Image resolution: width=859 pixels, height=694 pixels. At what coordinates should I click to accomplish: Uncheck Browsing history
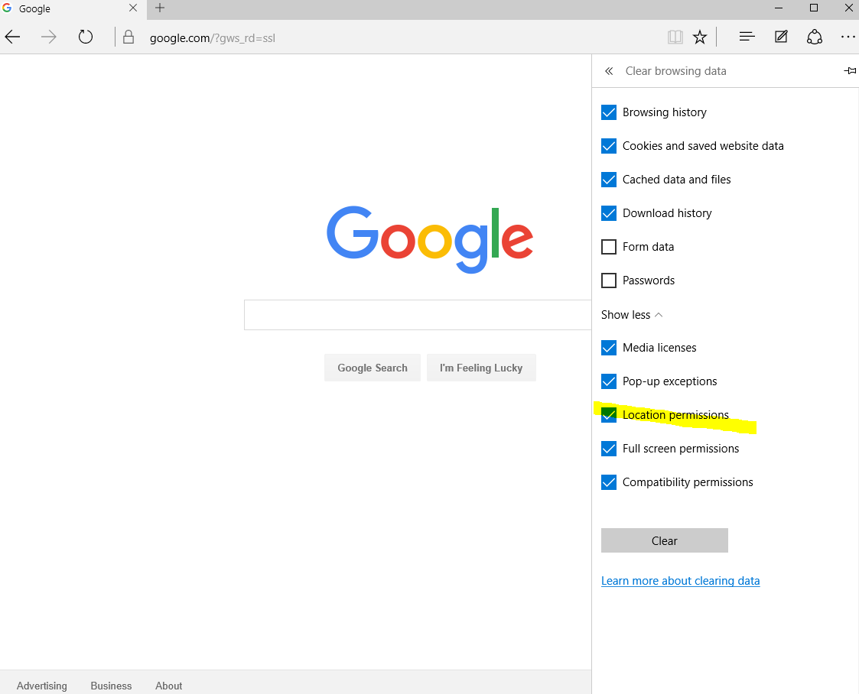pos(608,112)
